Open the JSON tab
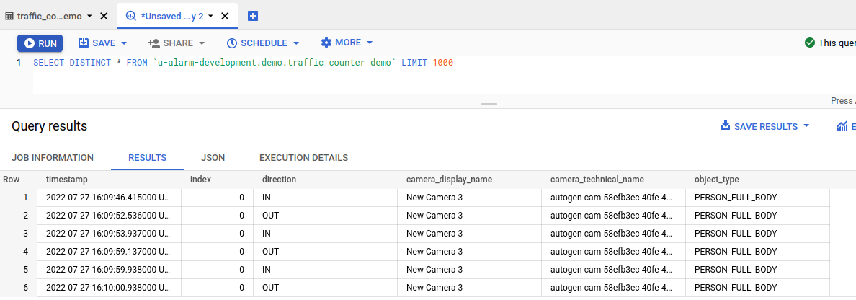856x300 pixels. tap(213, 158)
